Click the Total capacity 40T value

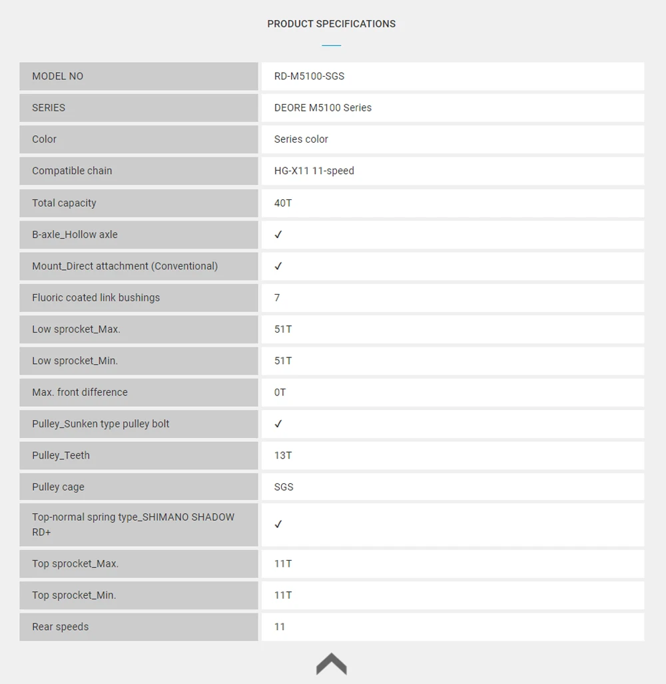point(283,203)
